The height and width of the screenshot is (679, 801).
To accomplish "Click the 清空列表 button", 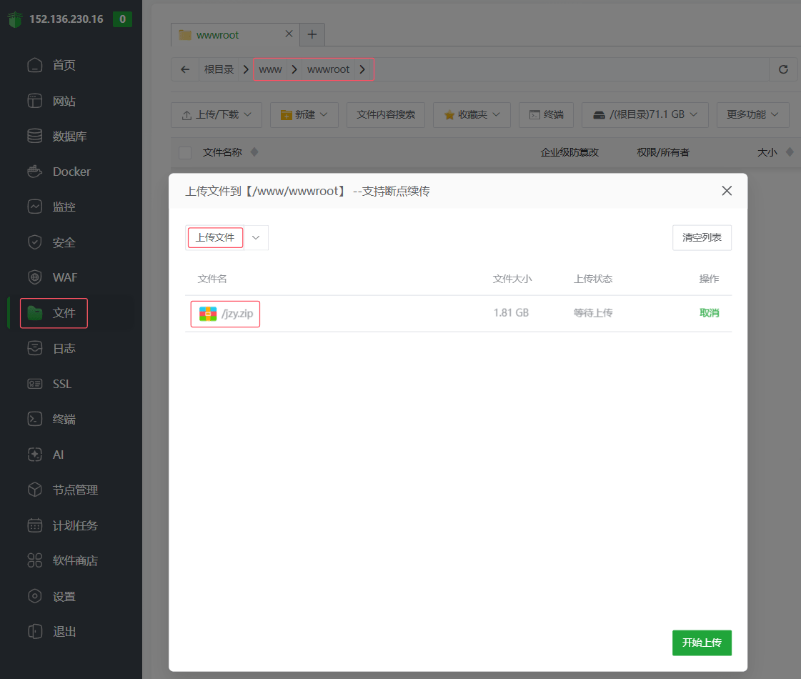I will click(702, 237).
